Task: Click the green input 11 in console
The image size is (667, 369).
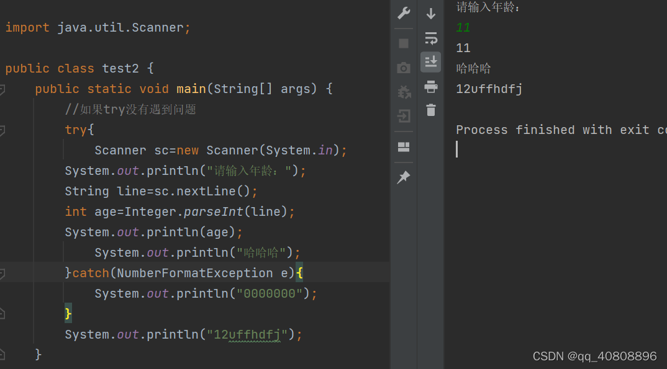Action: [x=463, y=28]
